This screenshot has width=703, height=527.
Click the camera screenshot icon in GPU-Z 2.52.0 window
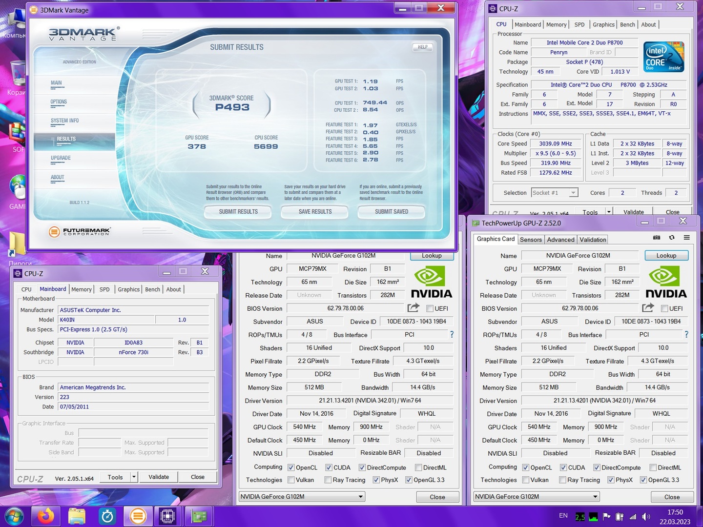click(x=657, y=238)
